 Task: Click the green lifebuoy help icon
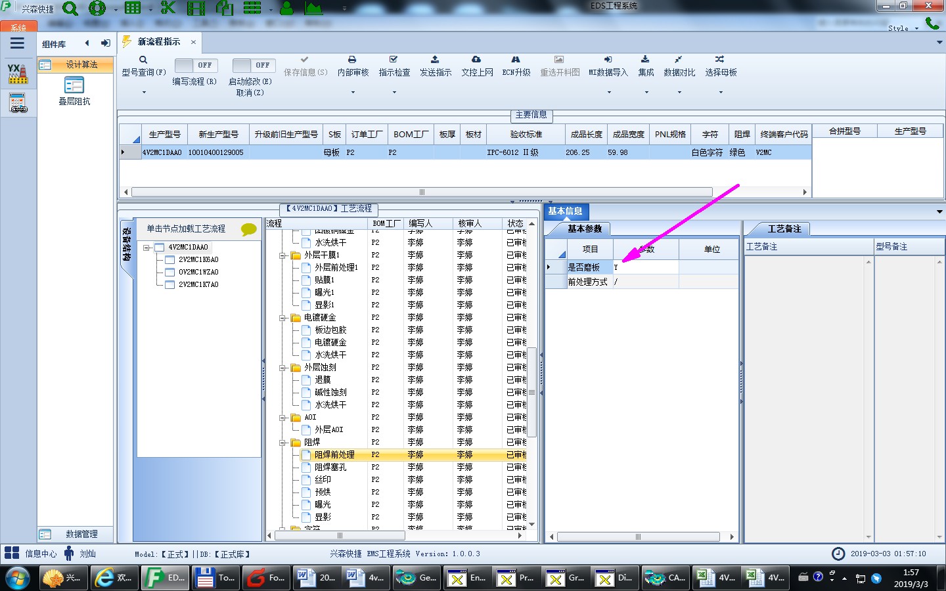click(97, 9)
